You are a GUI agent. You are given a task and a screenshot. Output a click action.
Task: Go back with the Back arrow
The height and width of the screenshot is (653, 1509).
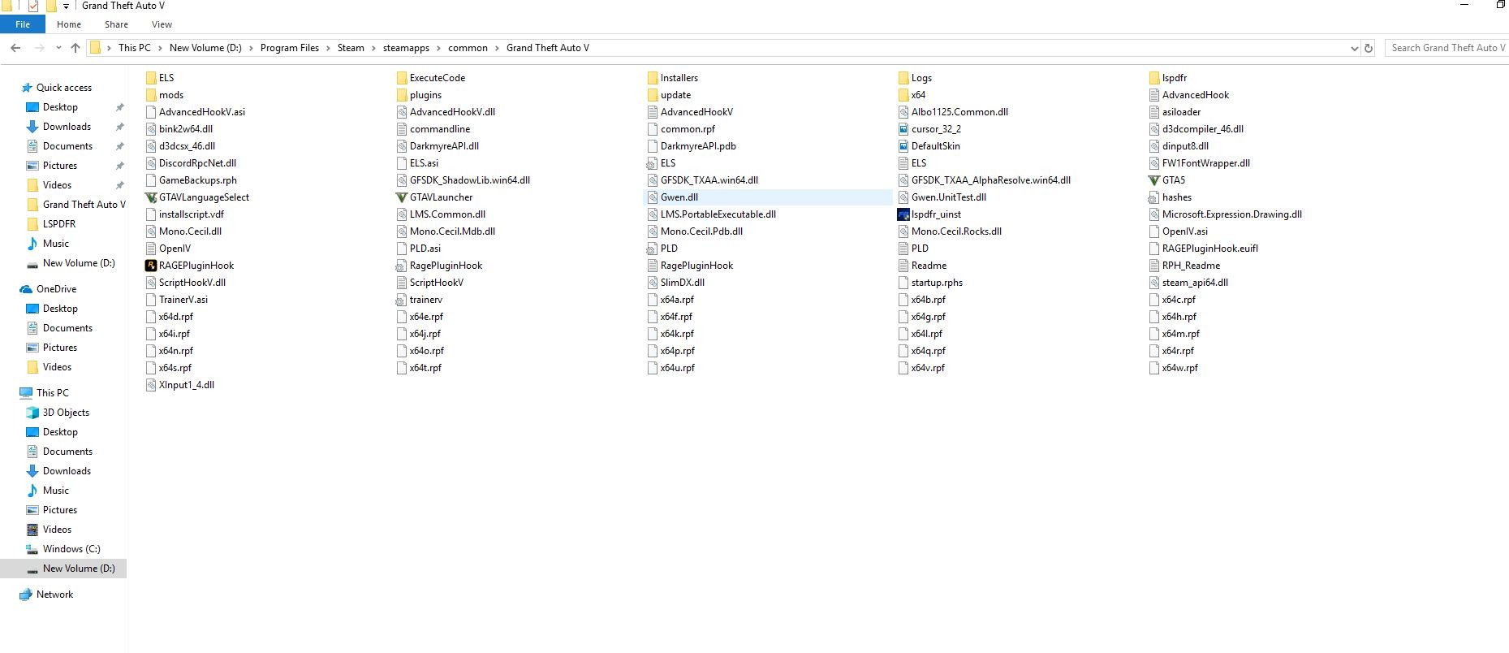coord(15,48)
